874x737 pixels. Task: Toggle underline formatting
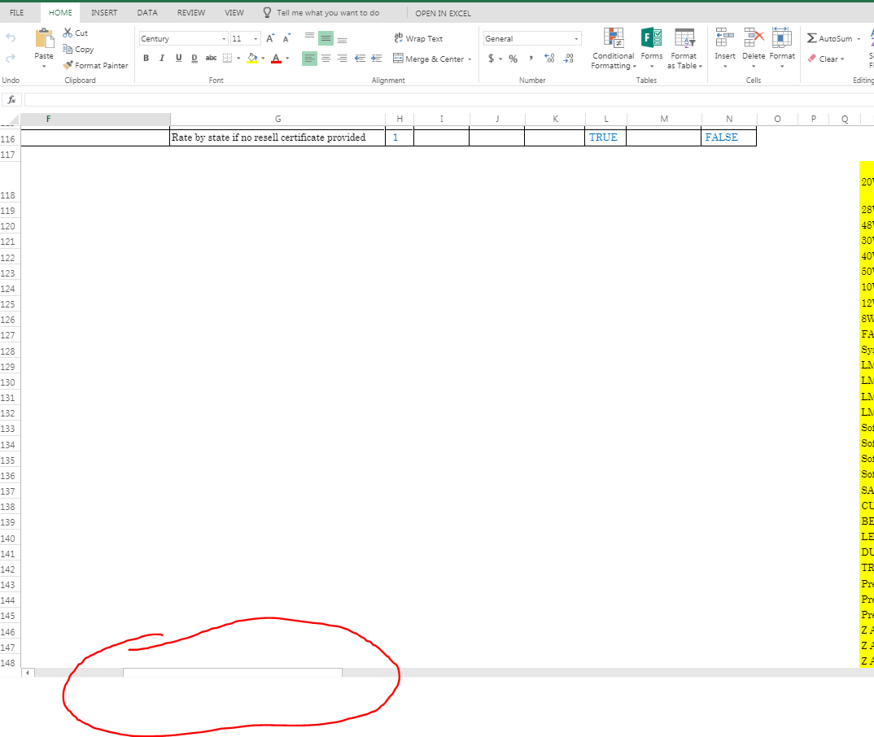[x=178, y=58]
